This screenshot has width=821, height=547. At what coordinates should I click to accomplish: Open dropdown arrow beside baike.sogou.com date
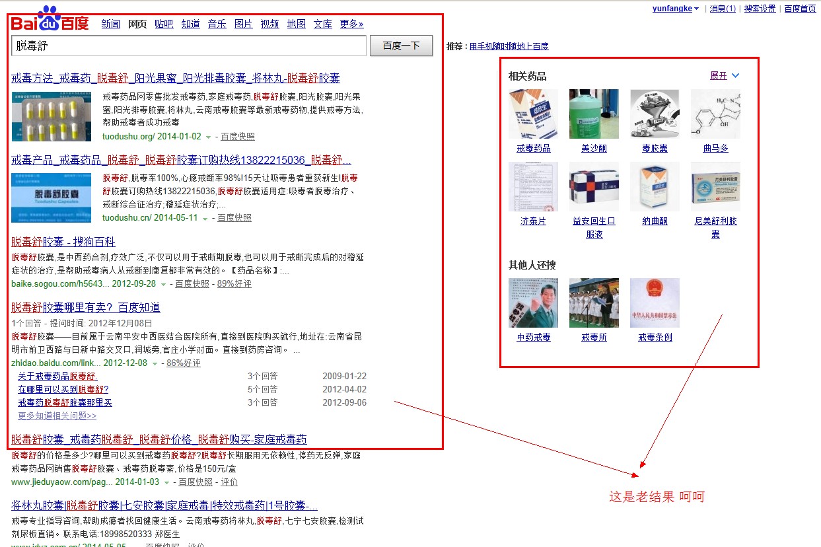pyautogui.click(x=164, y=284)
